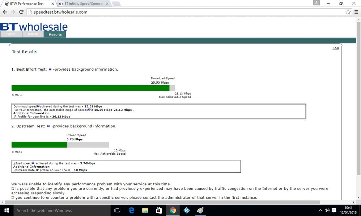Open the Action Center notifications icon

pyautogui.click(x=334, y=211)
